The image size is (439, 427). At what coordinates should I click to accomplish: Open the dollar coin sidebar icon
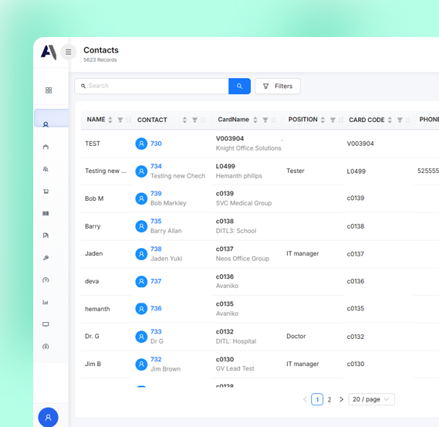tap(46, 347)
